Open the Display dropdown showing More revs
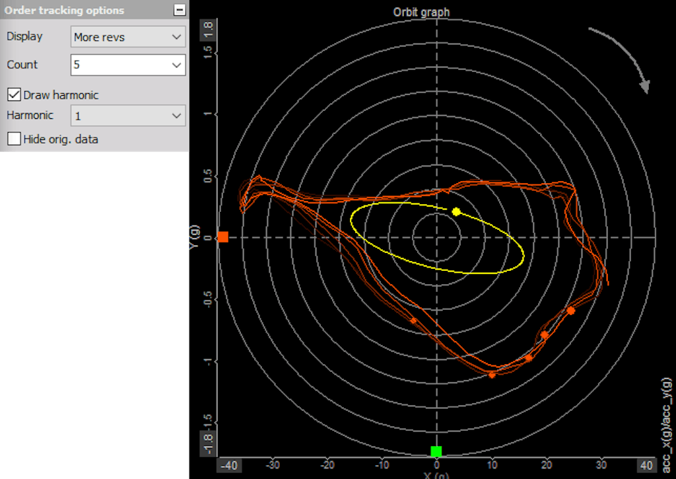676x479 pixels. click(128, 37)
